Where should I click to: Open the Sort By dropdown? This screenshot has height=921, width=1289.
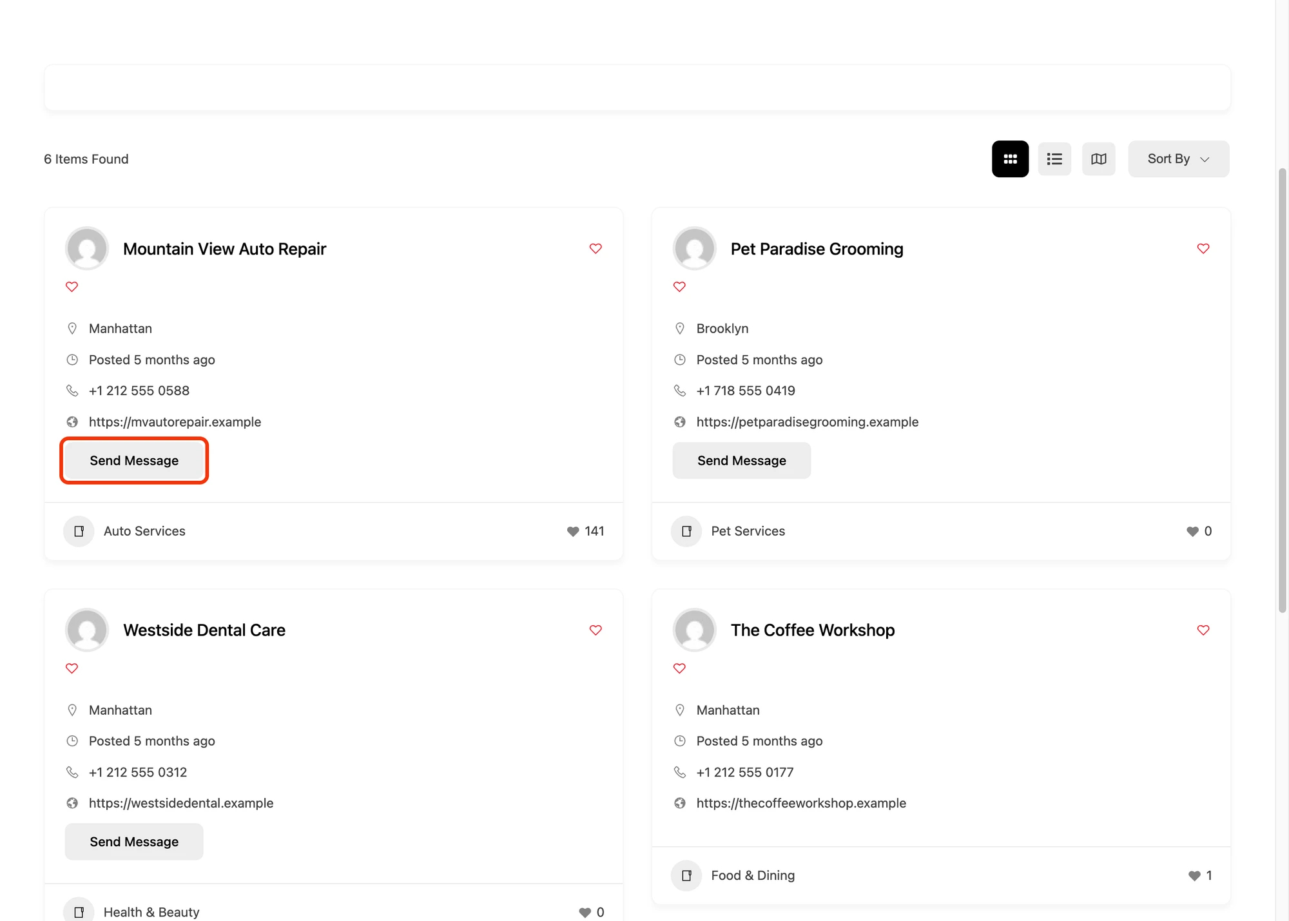pyautogui.click(x=1178, y=159)
